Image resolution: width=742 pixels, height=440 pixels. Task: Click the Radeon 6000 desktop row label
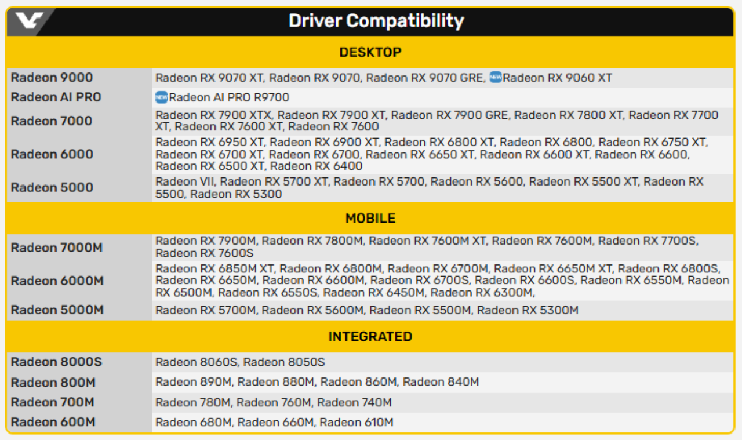coord(52,154)
